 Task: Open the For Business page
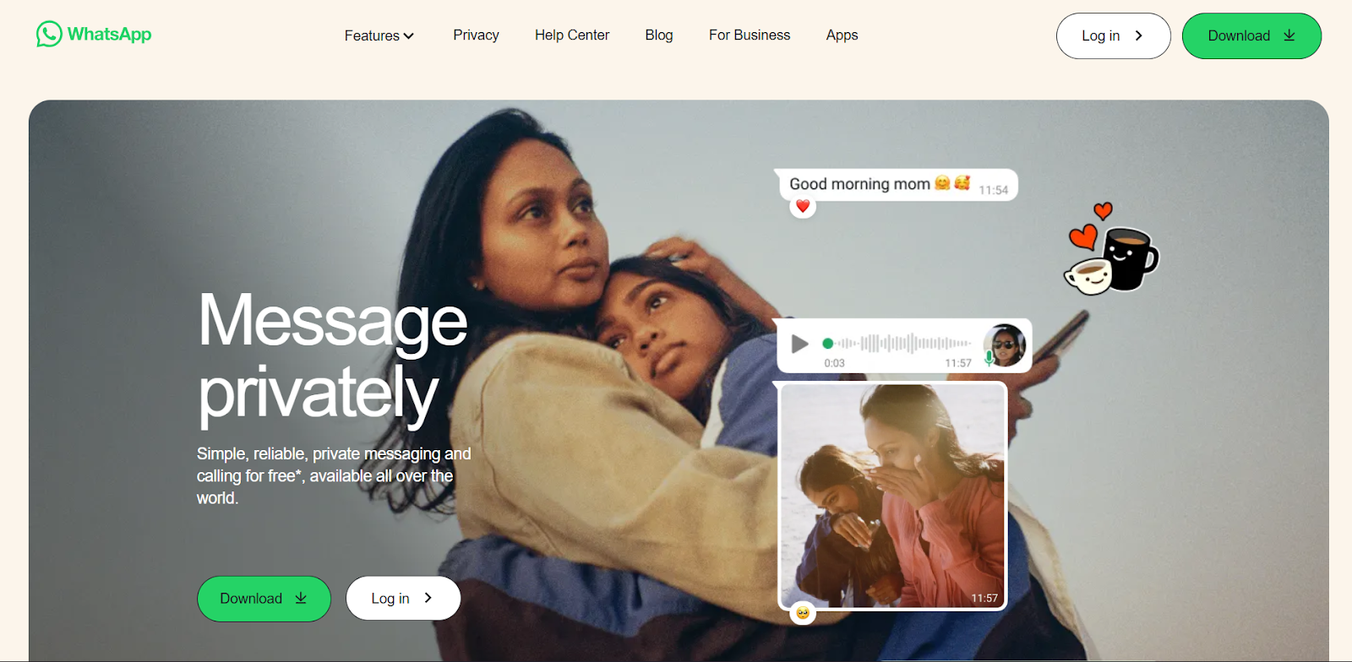point(750,35)
